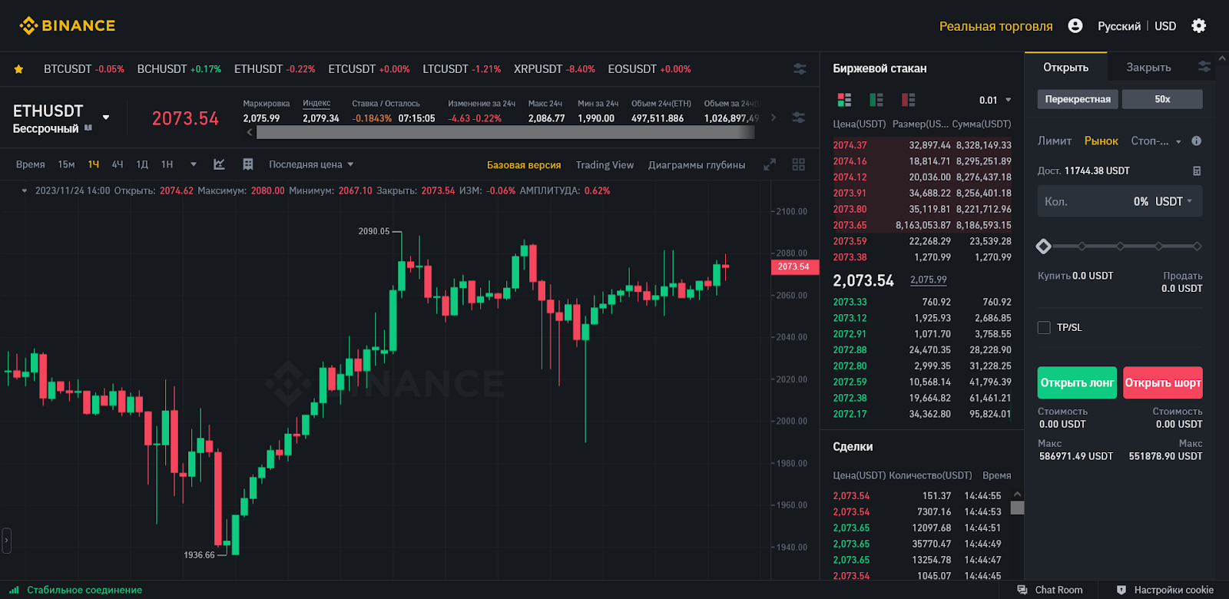Click the market stats horizontal scrollbar
The height and width of the screenshot is (599, 1229).
click(505, 132)
